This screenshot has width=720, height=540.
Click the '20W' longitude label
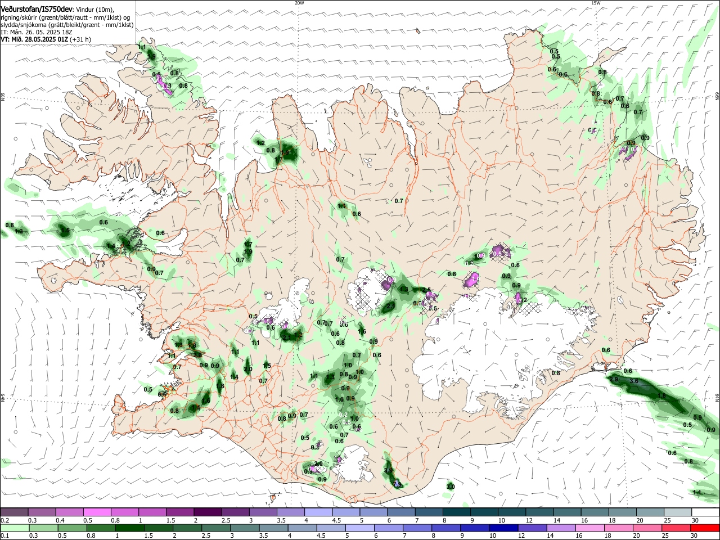click(x=299, y=3)
